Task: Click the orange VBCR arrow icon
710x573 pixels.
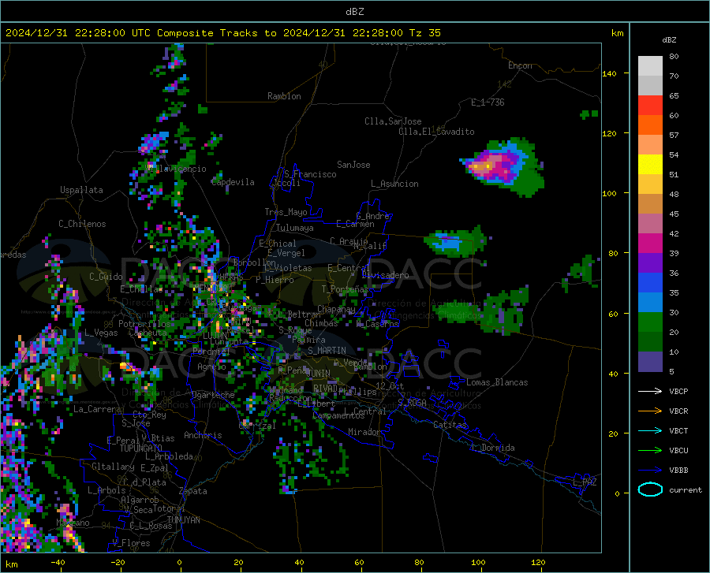Action: pyautogui.click(x=650, y=411)
